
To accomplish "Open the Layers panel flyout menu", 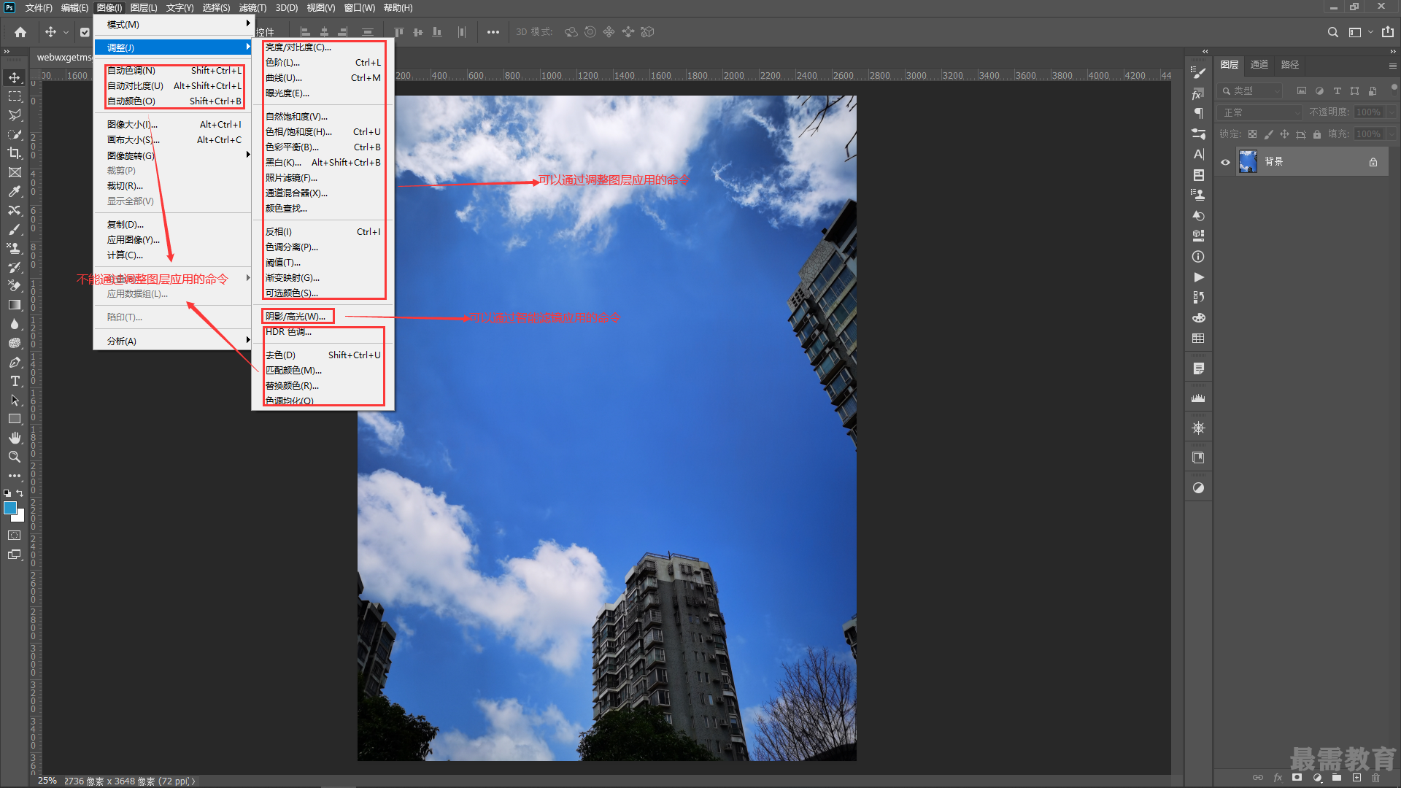I will tap(1392, 66).
